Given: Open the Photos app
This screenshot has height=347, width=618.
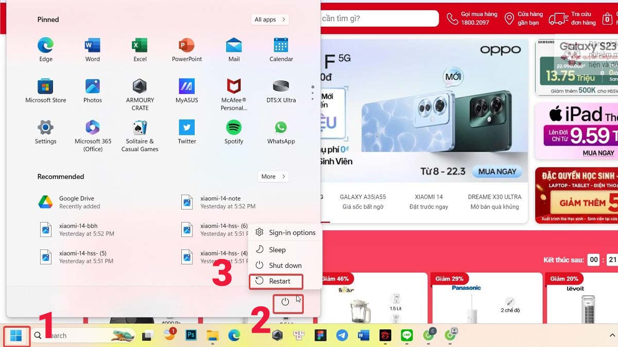Looking at the screenshot, I should pyautogui.click(x=93, y=91).
